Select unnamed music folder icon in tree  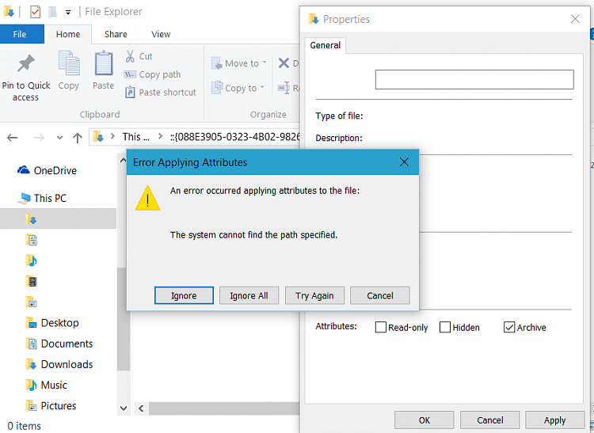coord(32,260)
